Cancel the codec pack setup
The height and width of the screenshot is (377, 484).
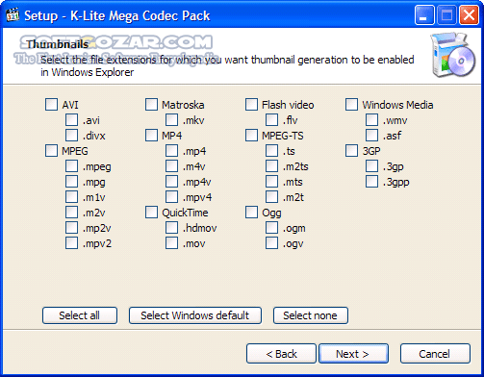435,354
